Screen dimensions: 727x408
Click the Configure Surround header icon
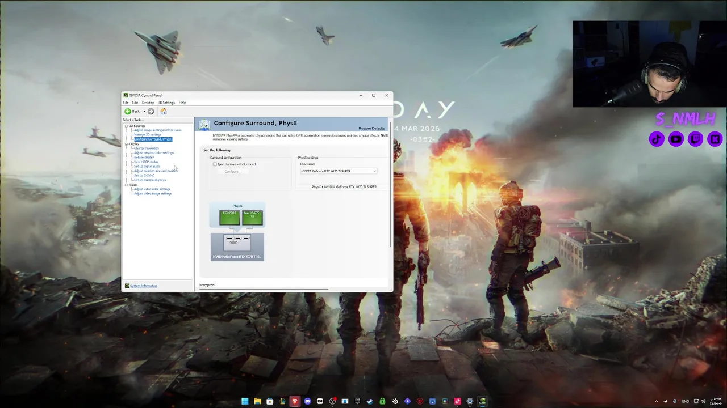(x=204, y=124)
